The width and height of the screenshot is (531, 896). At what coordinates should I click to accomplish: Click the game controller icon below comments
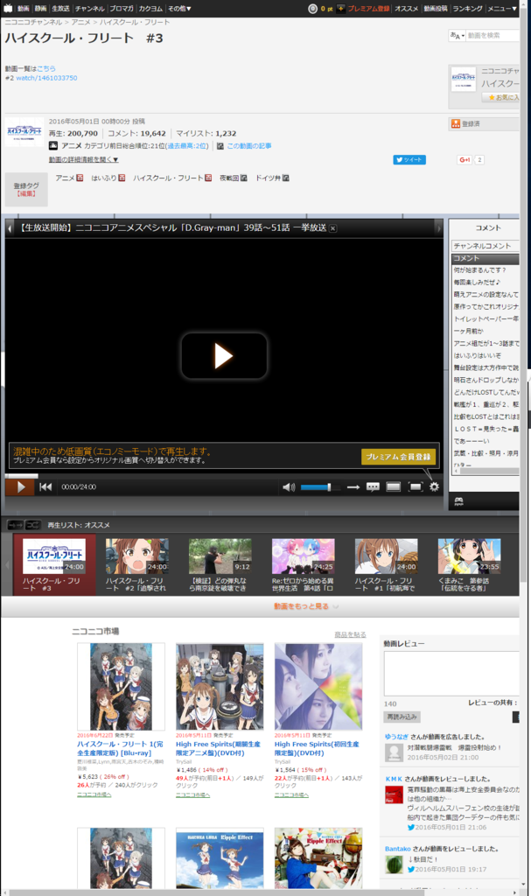coord(458,501)
